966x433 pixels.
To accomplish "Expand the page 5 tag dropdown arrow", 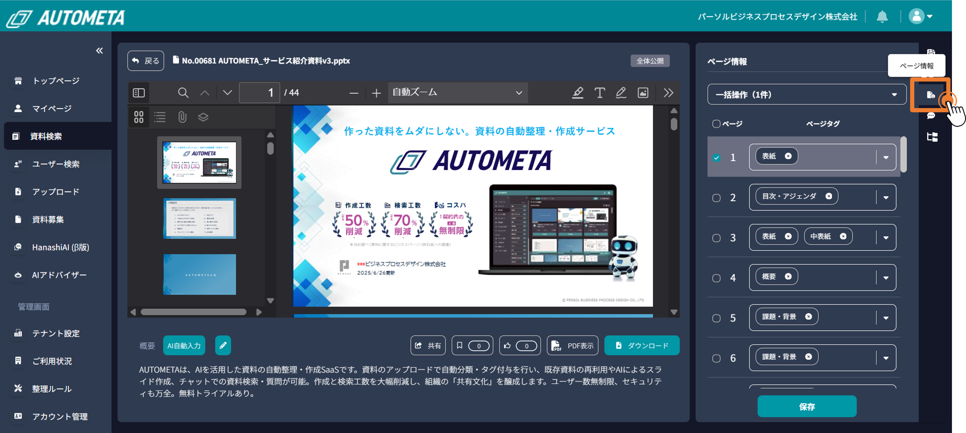I will click(x=886, y=318).
